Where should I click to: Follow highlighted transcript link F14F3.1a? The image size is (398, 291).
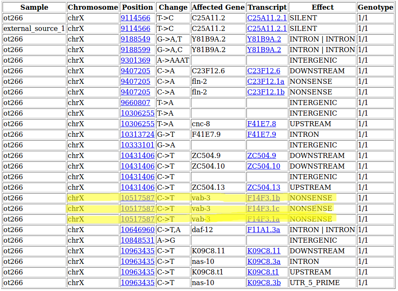coord(263,219)
